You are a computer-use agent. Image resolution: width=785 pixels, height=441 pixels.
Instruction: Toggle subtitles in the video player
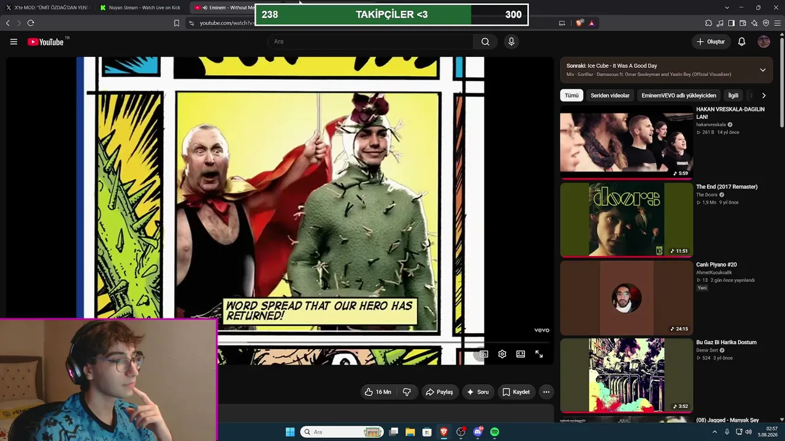click(484, 354)
